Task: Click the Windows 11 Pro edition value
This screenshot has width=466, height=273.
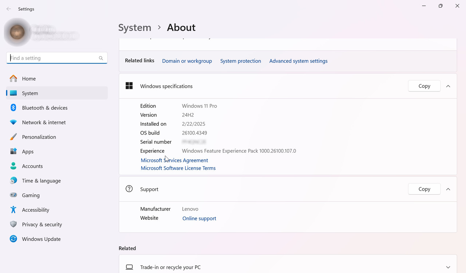Action: point(199,106)
